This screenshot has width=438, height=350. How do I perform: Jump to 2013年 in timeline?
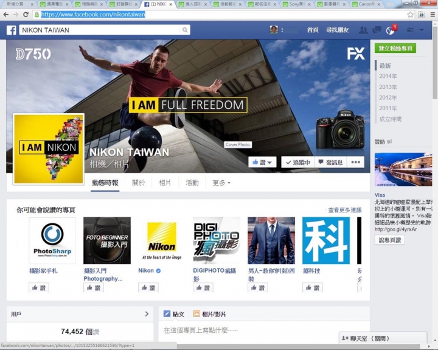[388, 87]
